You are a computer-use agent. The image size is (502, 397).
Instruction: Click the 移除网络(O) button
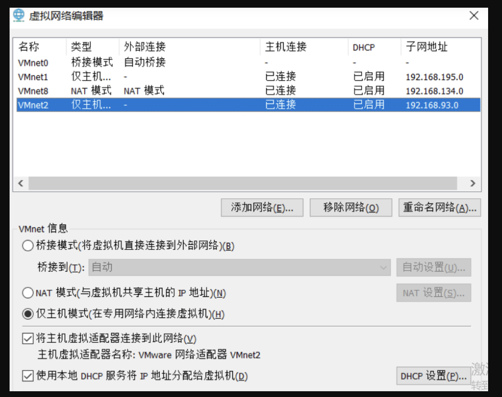coord(351,208)
